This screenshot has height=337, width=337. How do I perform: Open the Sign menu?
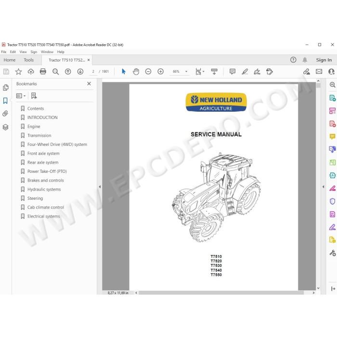point(34,52)
